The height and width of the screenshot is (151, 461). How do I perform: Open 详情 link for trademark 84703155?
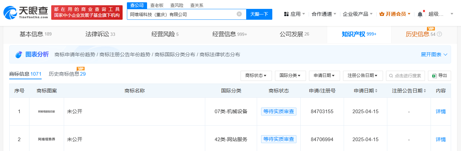(x=441, y=112)
